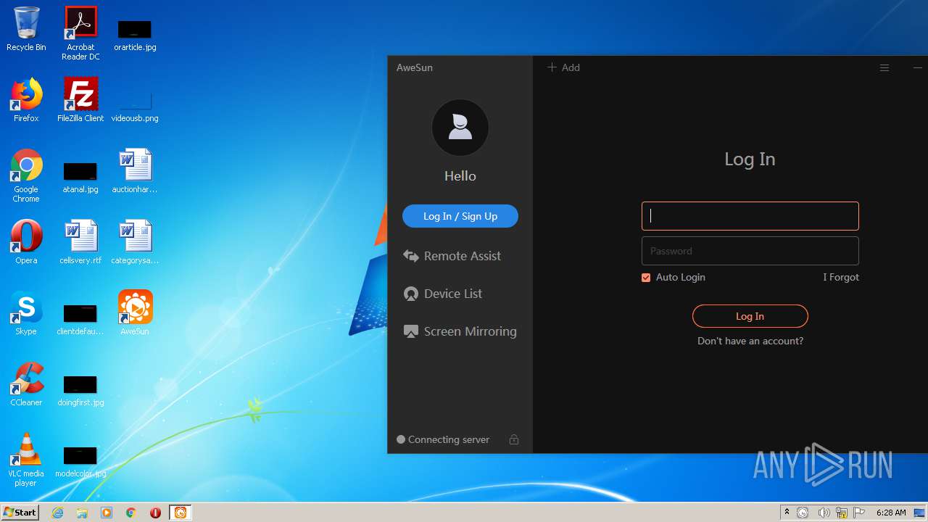Select the FileZilla Client desktop icon
The height and width of the screenshot is (522, 928).
point(80,100)
